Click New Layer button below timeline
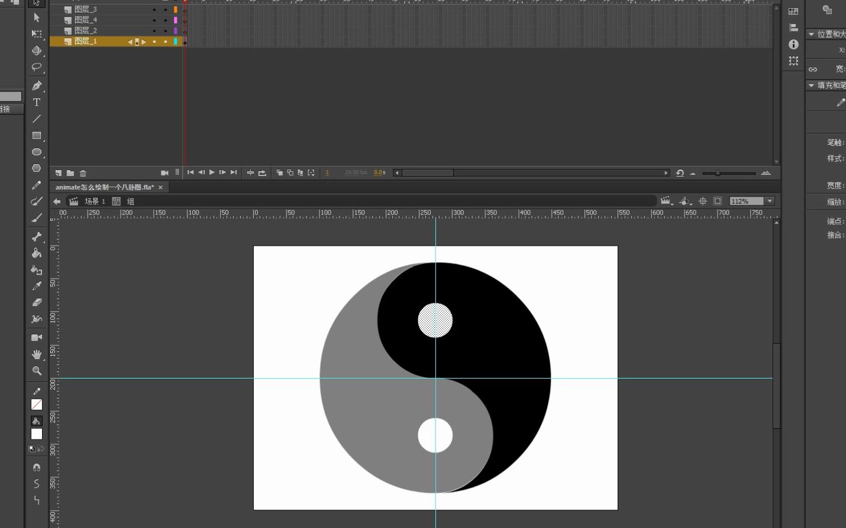Image resolution: width=846 pixels, height=528 pixels. [x=57, y=172]
